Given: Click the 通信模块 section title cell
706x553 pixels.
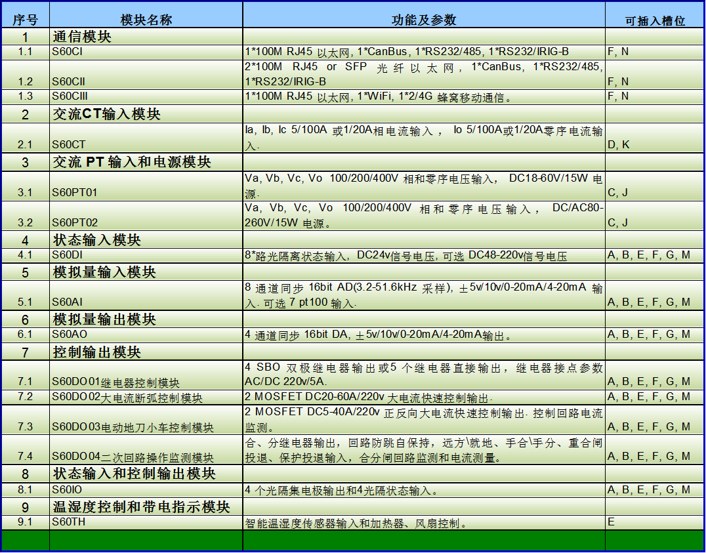Looking at the screenshot, I should 146,37.
